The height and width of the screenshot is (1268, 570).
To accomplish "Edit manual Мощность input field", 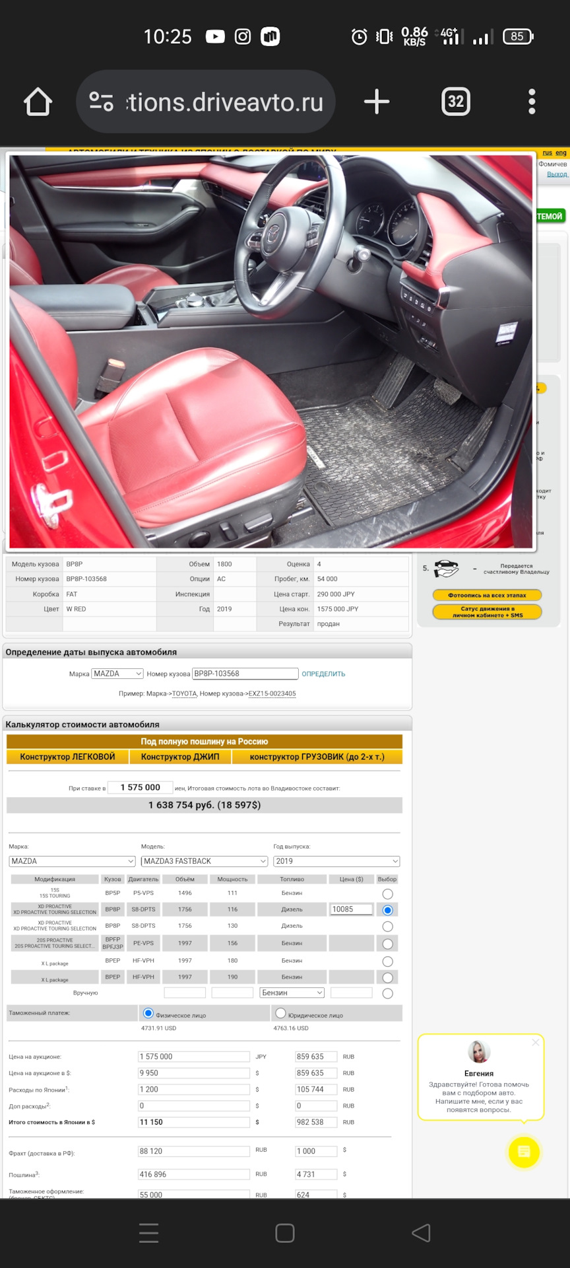I will tap(232, 993).
